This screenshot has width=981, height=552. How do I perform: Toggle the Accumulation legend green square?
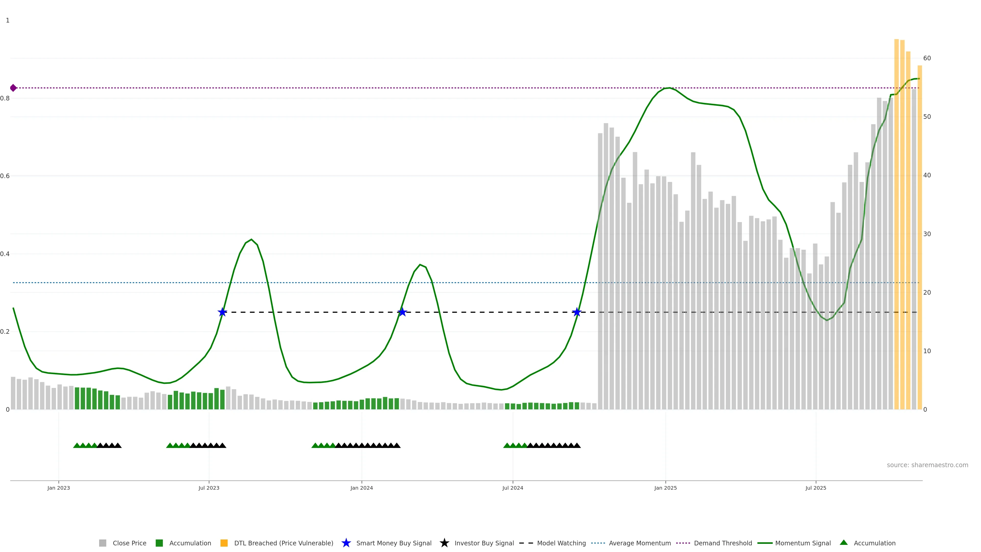tap(159, 543)
